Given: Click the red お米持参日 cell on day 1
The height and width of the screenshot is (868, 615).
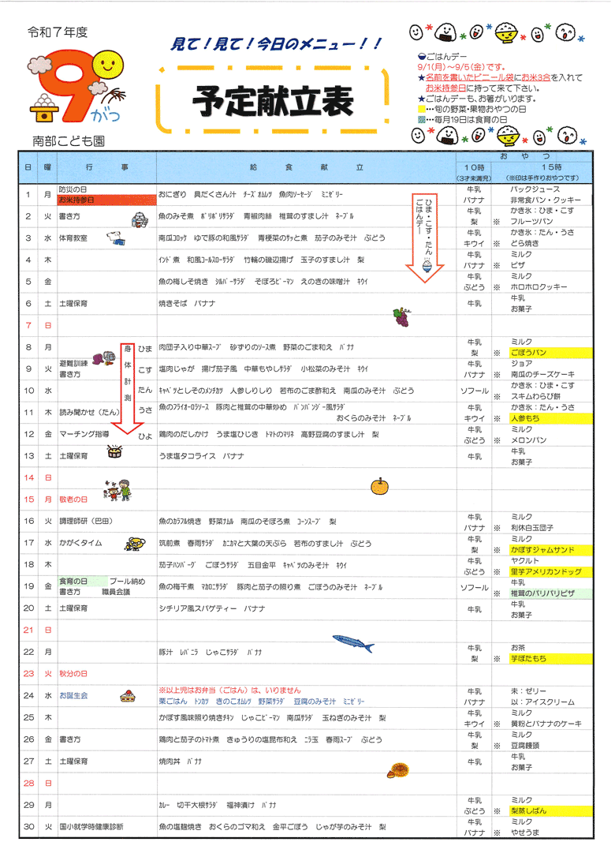Looking at the screenshot, I should (x=106, y=200).
